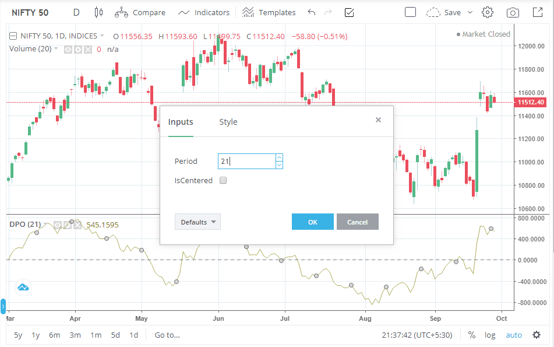Image resolution: width=554 pixels, height=347 pixels.
Task: Select the 1y time range
Action: (36, 335)
